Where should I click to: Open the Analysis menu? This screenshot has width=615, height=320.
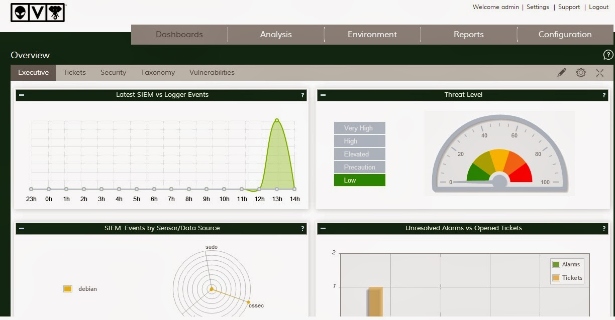[x=276, y=35]
